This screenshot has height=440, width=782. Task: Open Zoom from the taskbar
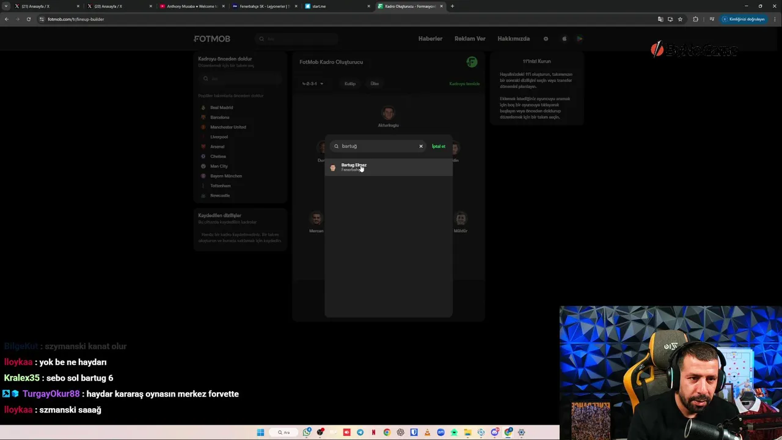(x=440, y=432)
